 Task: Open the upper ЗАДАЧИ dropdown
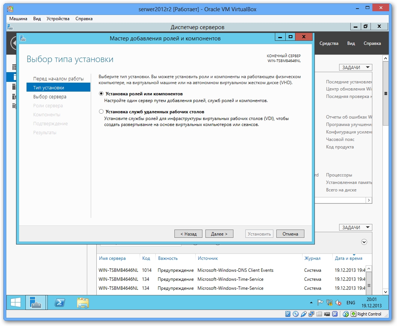(356, 67)
